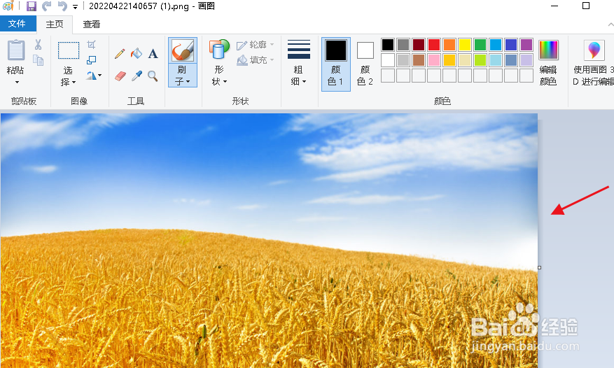Open the 轮廓 outline dropdown
Viewport: 614px width, 368px height.
256,45
